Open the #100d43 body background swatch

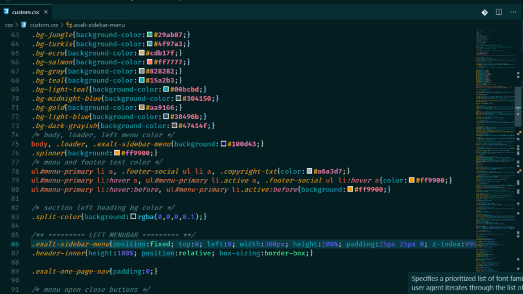click(223, 144)
